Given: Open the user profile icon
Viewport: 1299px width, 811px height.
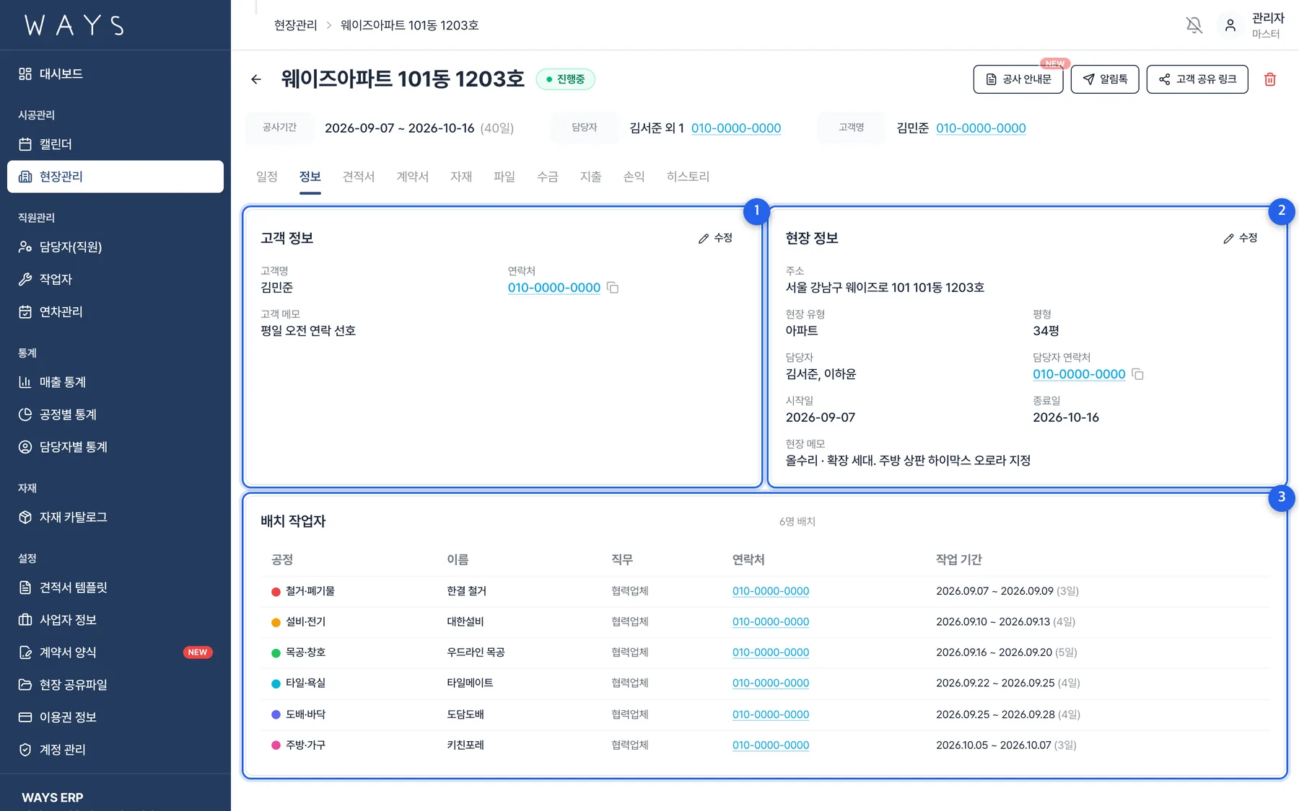Looking at the screenshot, I should [1230, 25].
